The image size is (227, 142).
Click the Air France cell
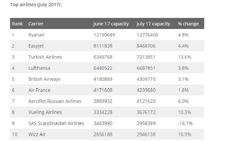tap(40, 90)
